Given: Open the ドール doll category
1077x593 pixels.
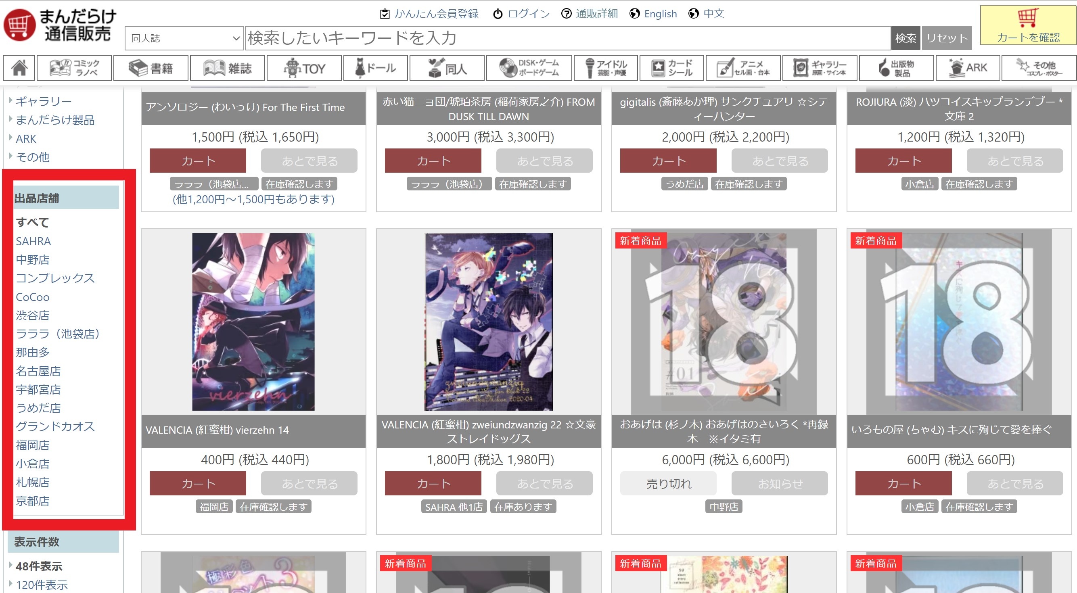Looking at the screenshot, I should point(375,68).
